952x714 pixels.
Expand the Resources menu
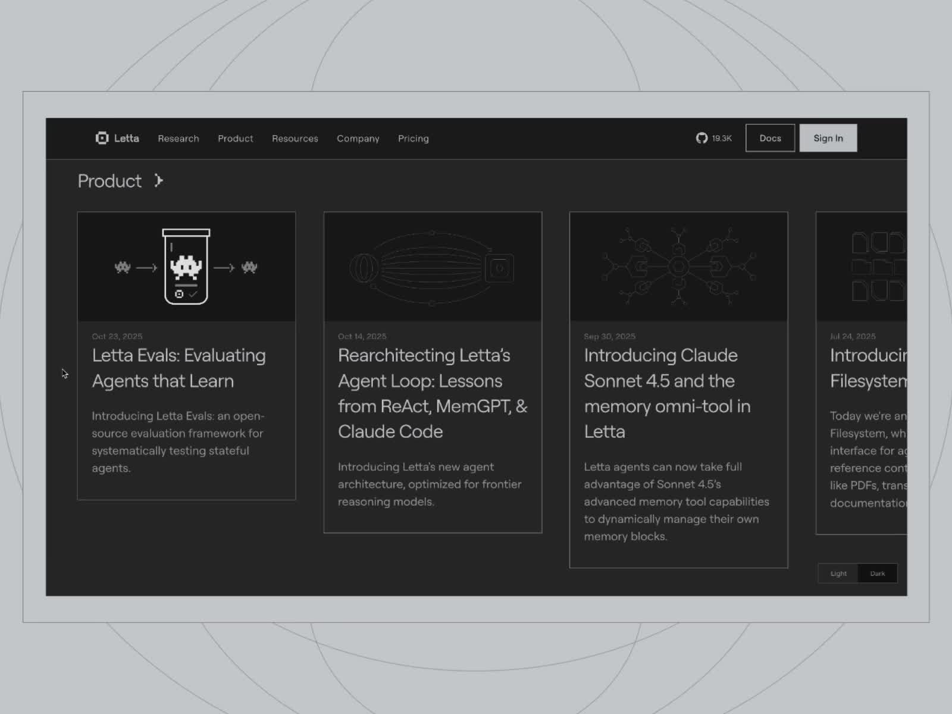(x=295, y=139)
